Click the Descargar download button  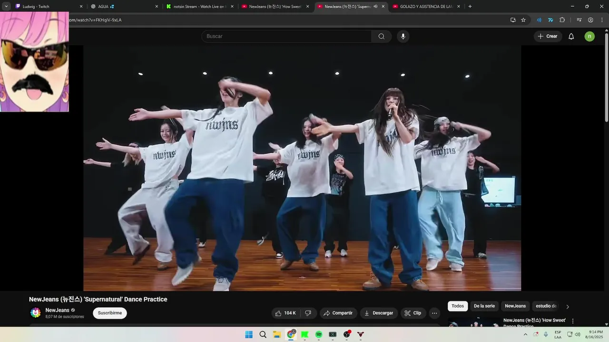(x=379, y=313)
